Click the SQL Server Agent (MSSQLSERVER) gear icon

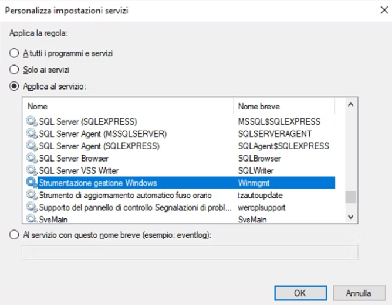(x=32, y=133)
